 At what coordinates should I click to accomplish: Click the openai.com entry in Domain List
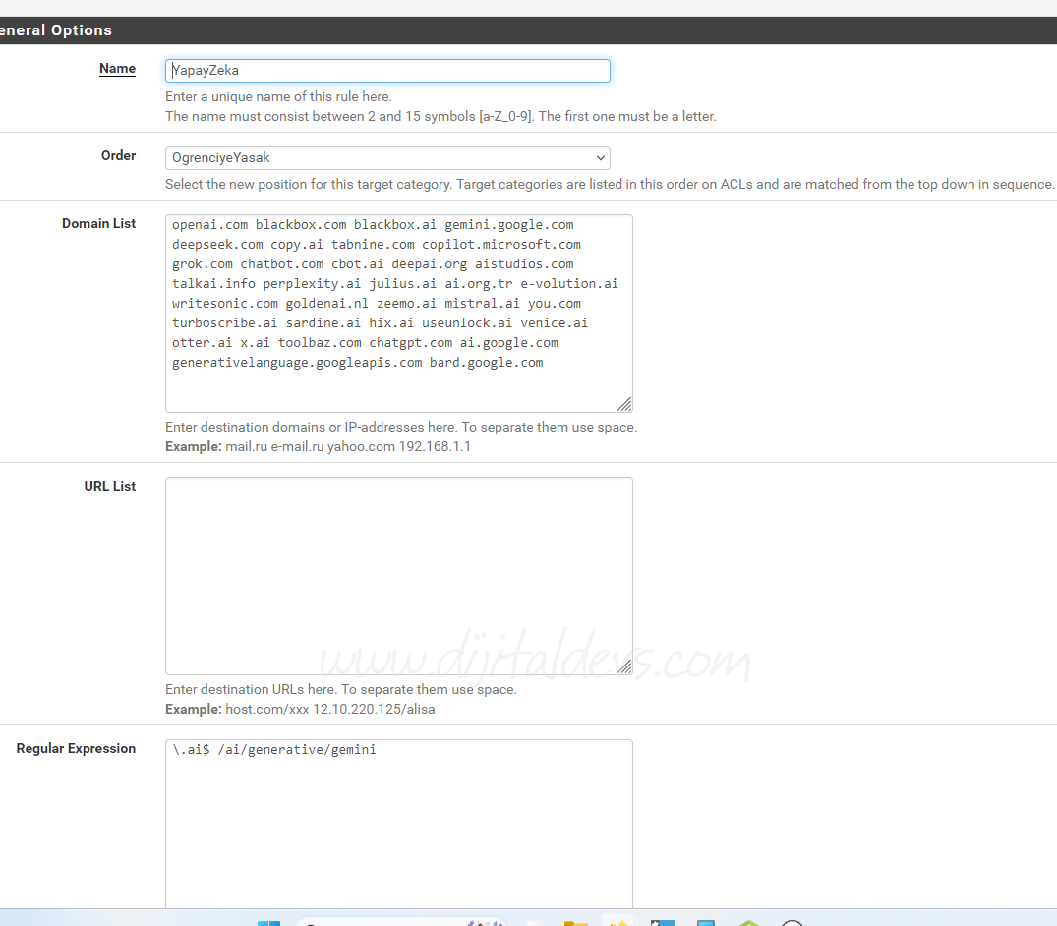click(209, 225)
